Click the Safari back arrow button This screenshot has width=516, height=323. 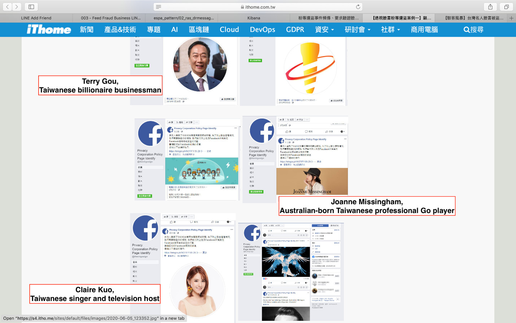[x=8, y=7]
